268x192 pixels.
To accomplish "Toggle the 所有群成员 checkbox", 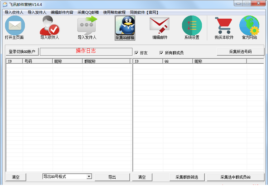I will [161, 53].
